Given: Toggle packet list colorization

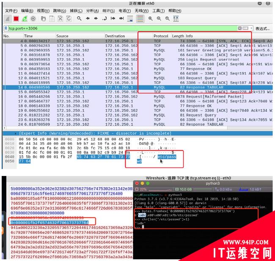Looking at the screenshot, I should pos(140,19).
